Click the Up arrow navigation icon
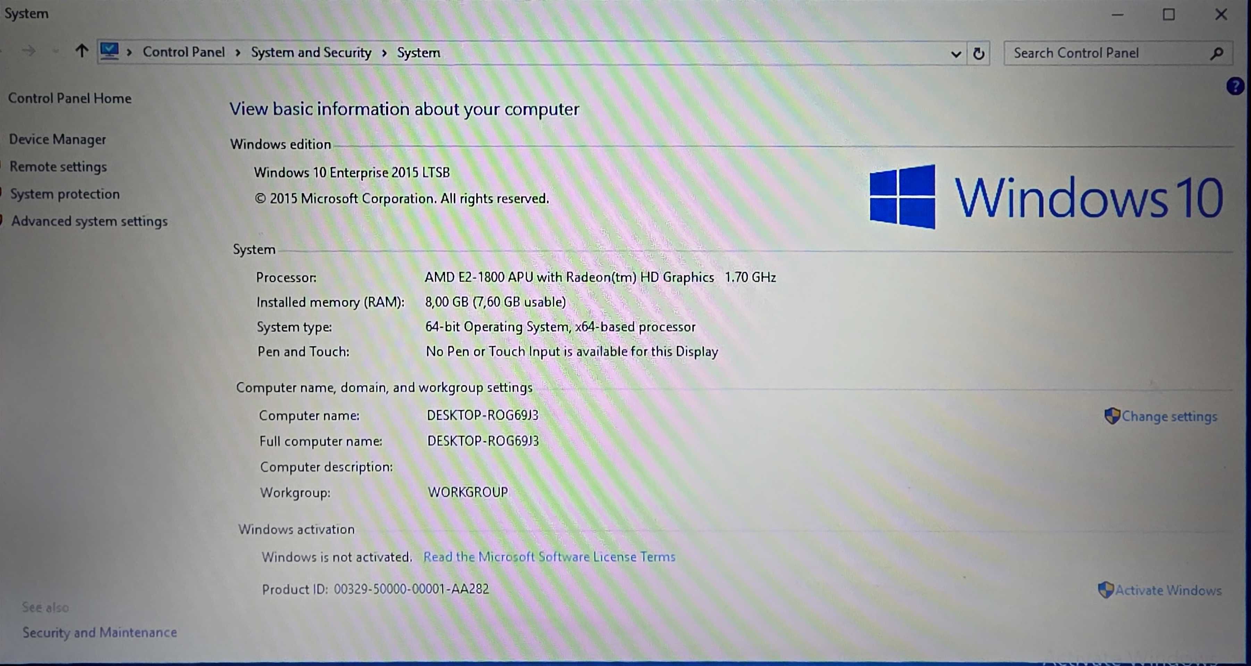 pos(82,51)
